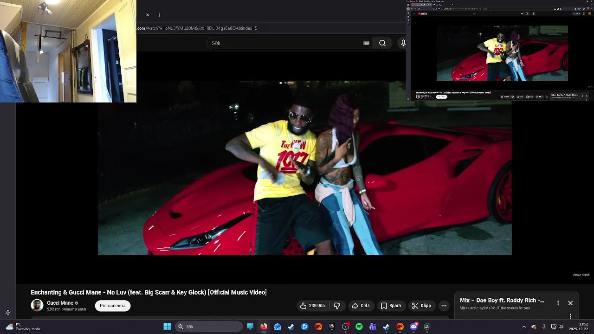Launch the Epic Games taskbar icon
This screenshot has height=334, width=594.
click(332, 327)
